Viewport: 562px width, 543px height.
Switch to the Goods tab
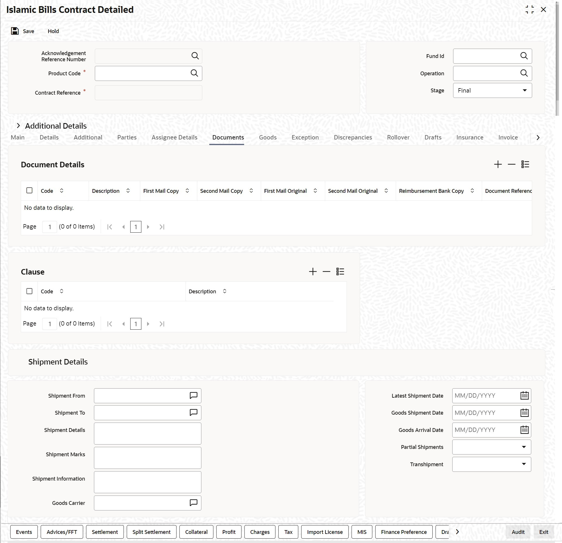click(268, 137)
